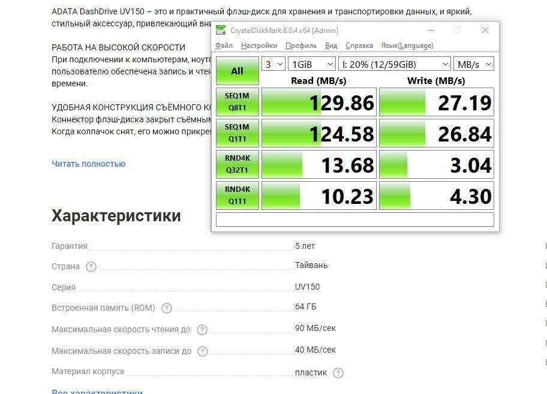
Task: Run all benchmarks with the All button
Action: click(238, 71)
